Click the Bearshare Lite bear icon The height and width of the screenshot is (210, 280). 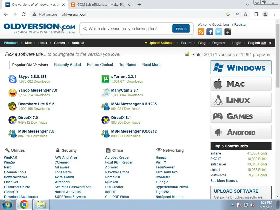(13, 106)
